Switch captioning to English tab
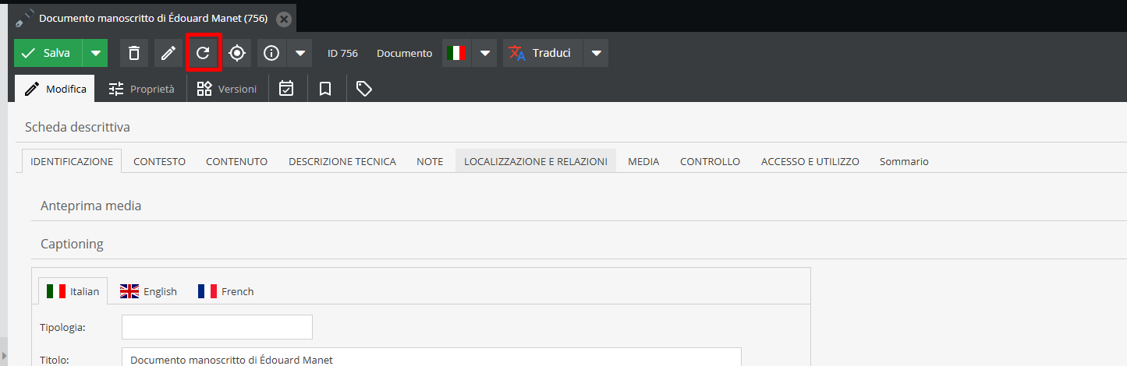Image resolution: width=1127 pixels, height=366 pixels. [x=148, y=291]
